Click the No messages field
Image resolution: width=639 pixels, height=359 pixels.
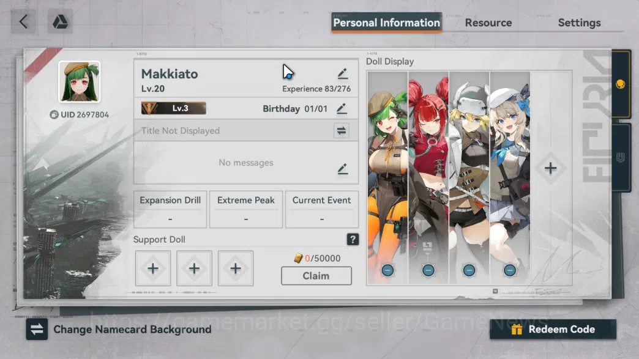(246, 163)
